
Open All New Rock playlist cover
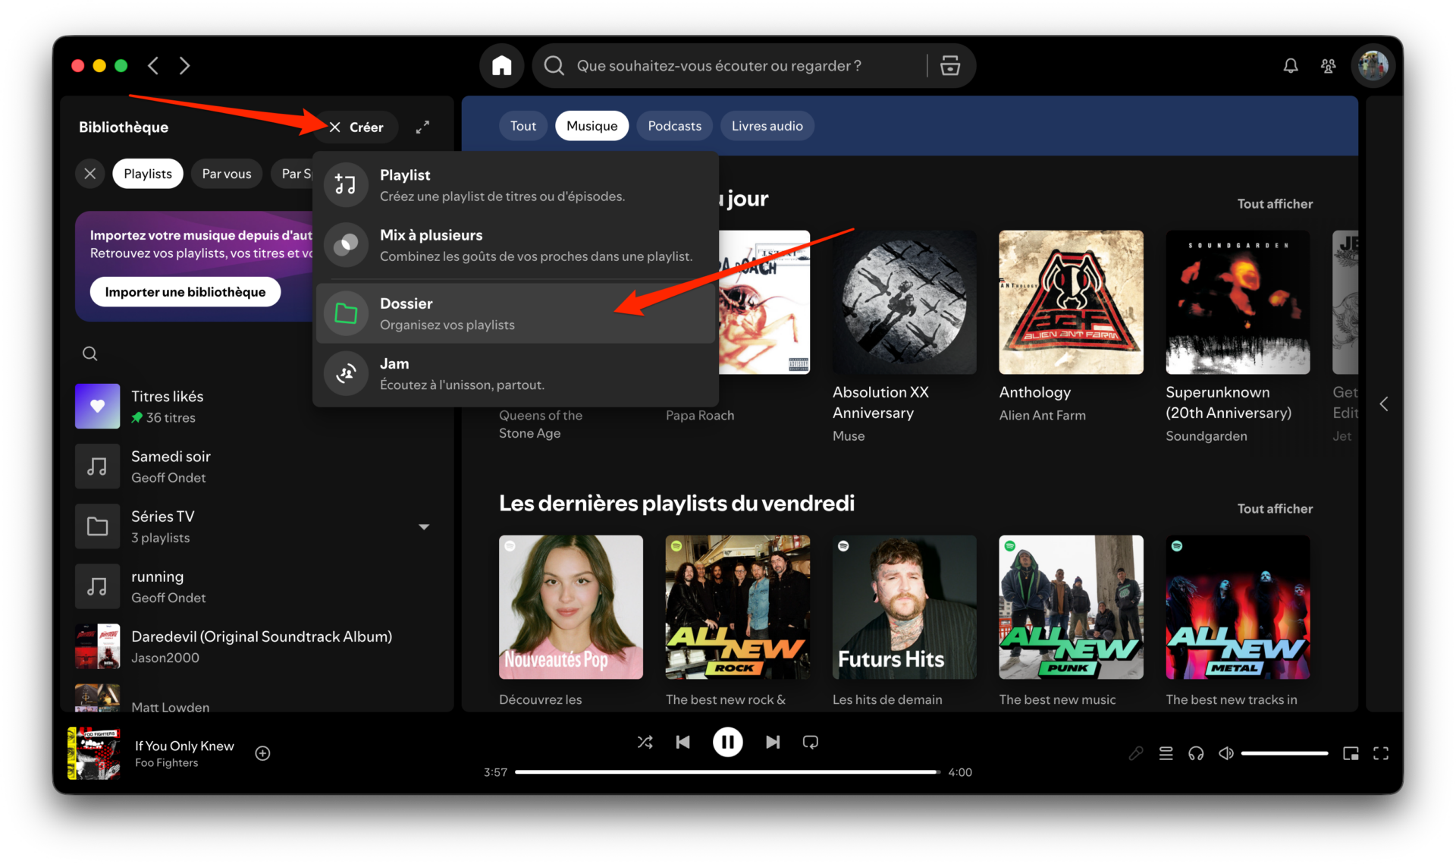click(737, 607)
